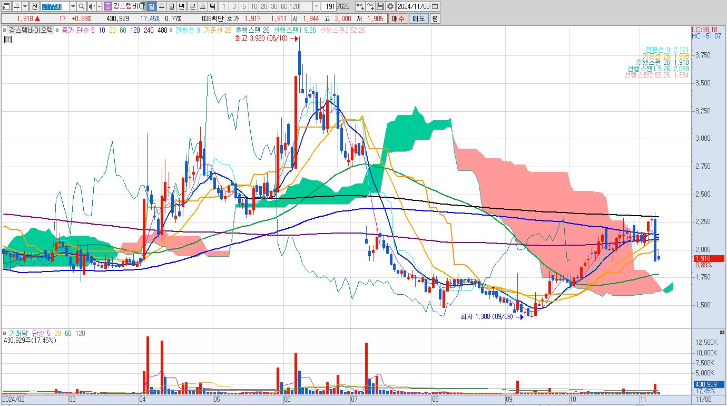Screen dimensions: 727x406
Task: Open the calendar date picker icon
Action: pos(435,6)
